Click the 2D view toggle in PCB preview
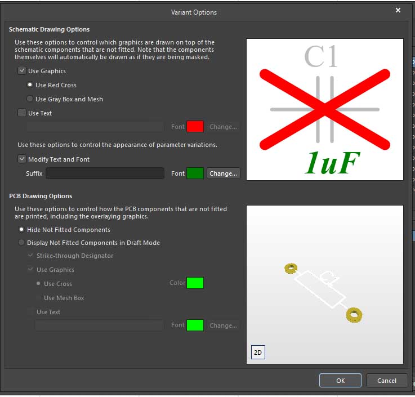This screenshot has height=397, width=415. (258, 353)
